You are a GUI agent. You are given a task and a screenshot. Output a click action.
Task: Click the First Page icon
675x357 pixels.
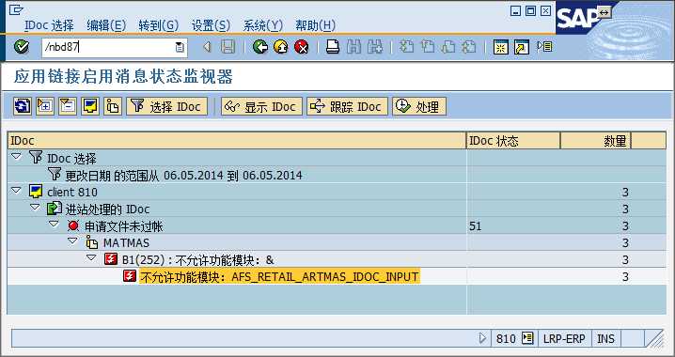[406, 47]
